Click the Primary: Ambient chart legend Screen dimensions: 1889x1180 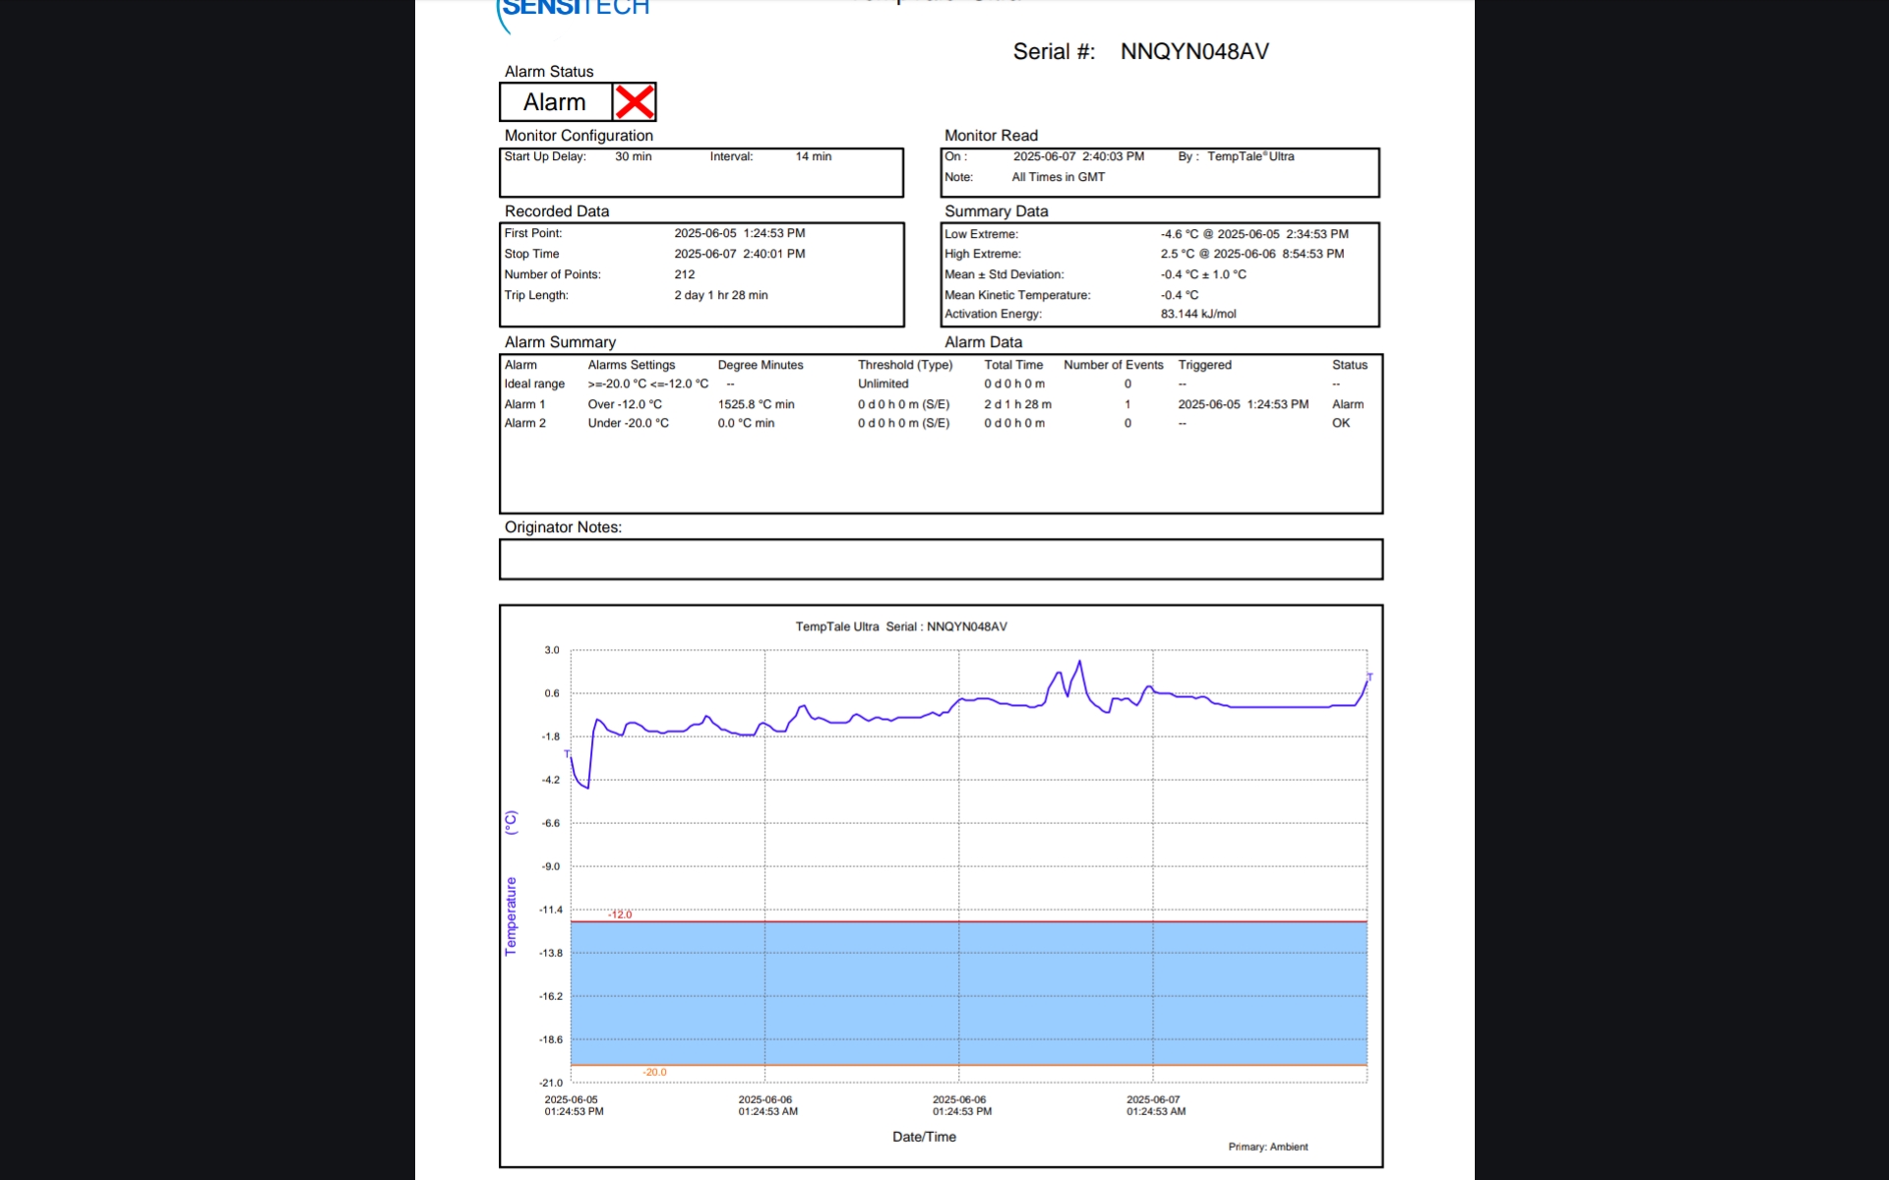(x=1267, y=1147)
